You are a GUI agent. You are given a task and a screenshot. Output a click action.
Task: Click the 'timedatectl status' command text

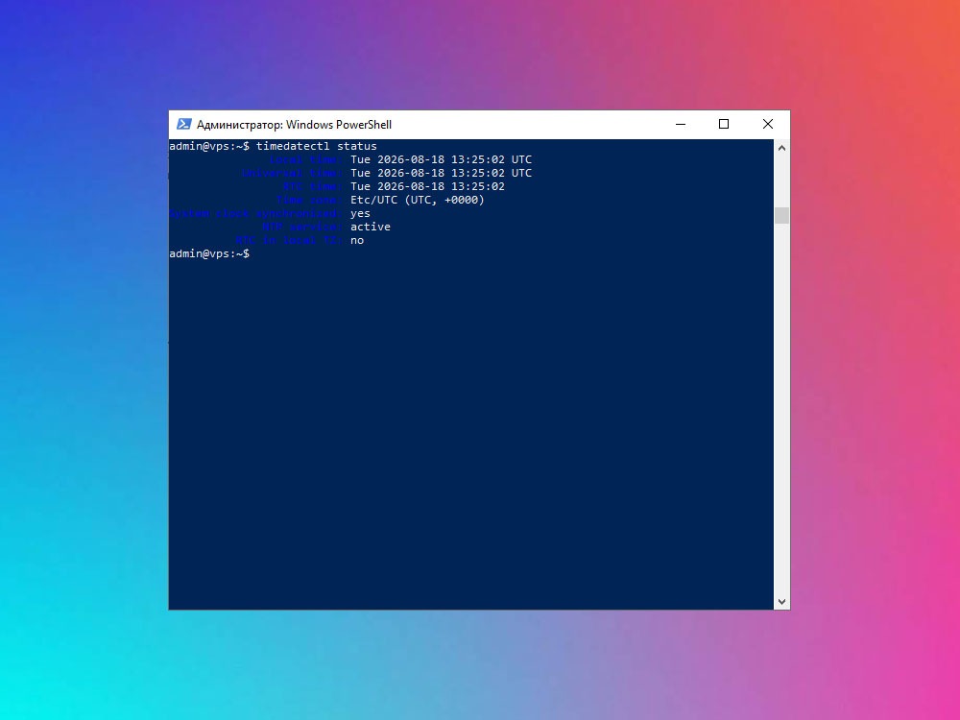pyautogui.click(x=317, y=146)
